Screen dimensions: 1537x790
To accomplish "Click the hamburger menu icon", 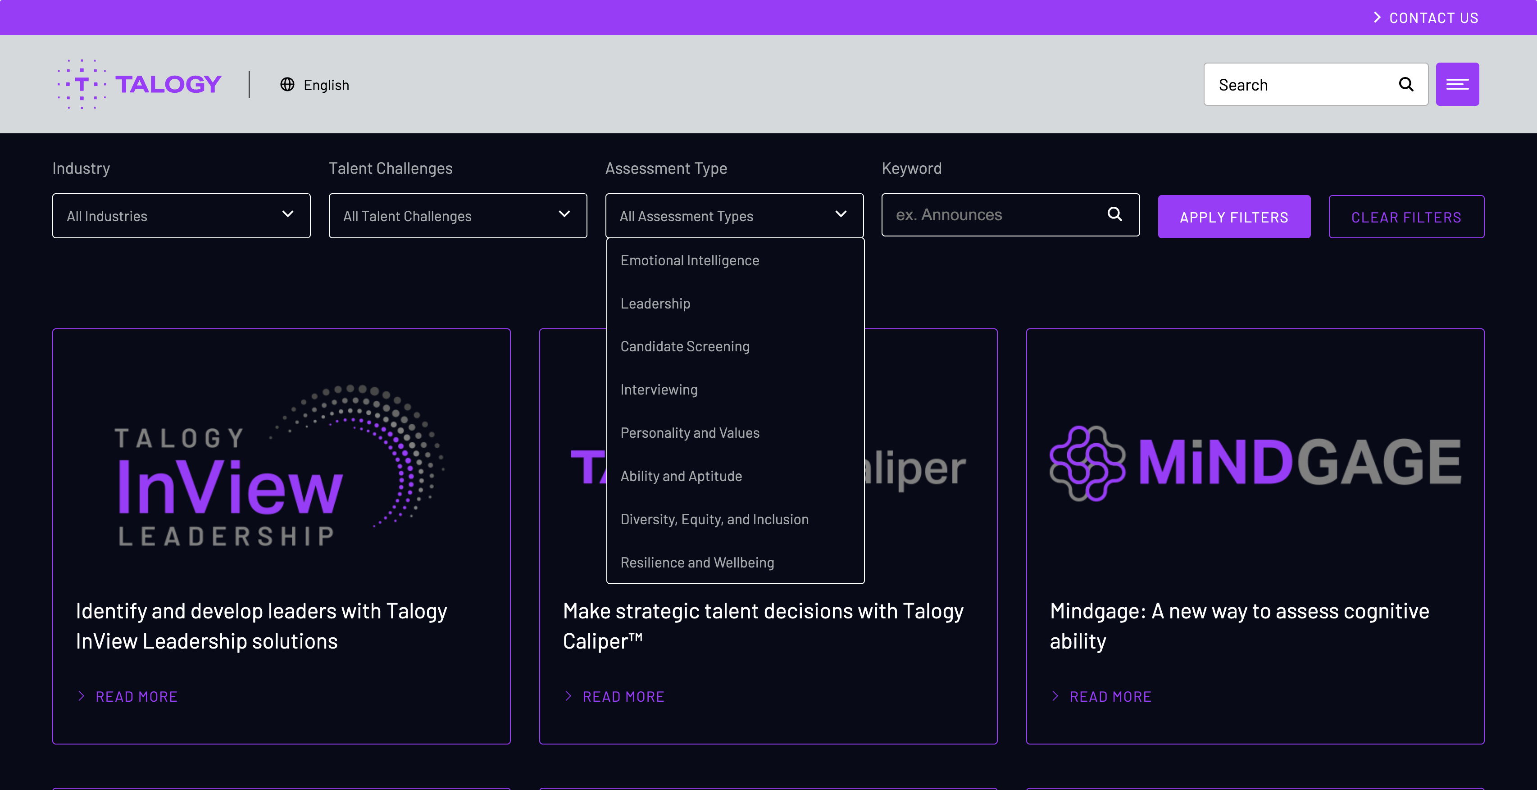I will pos(1457,84).
